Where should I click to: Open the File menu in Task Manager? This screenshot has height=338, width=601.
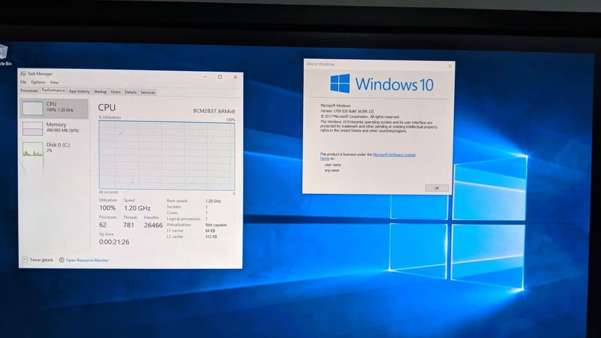pos(23,82)
